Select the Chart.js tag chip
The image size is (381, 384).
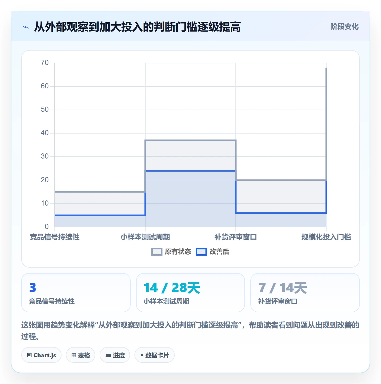coord(41,355)
